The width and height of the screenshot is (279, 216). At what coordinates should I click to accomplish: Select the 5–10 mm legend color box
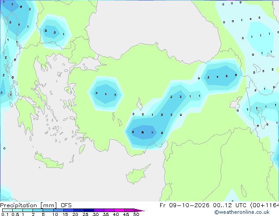48,210
